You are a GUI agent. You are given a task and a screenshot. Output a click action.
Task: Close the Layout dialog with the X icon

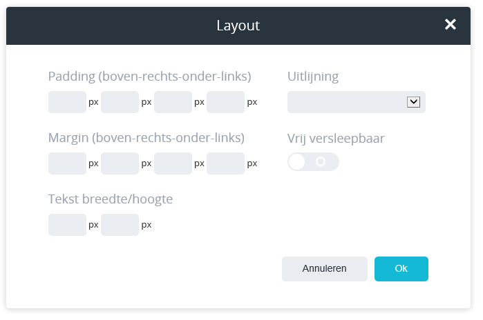pos(451,25)
